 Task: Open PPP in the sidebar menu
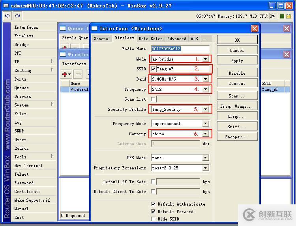click(x=34, y=53)
